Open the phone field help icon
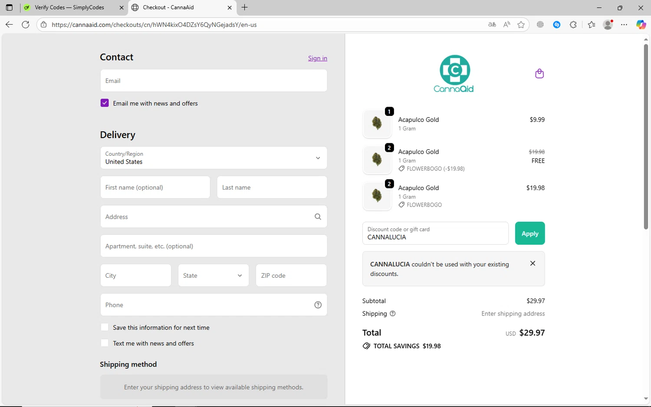The height and width of the screenshot is (407, 651). (x=318, y=305)
